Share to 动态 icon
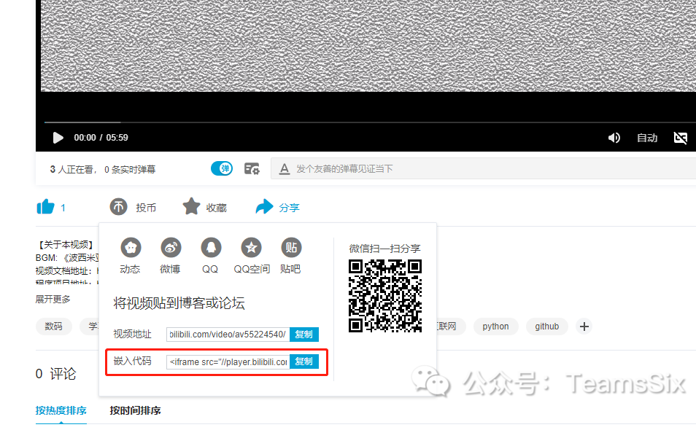The width and height of the screenshot is (696, 430). pyautogui.click(x=131, y=247)
